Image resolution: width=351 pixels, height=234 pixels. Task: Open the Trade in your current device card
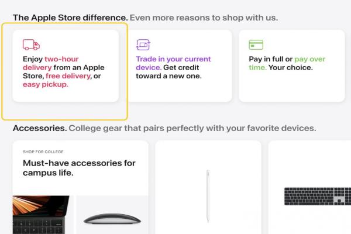(180, 66)
